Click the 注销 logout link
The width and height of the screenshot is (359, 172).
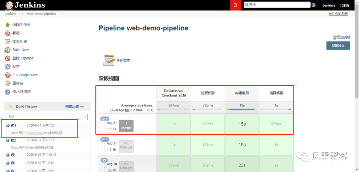tap(346, 5)
